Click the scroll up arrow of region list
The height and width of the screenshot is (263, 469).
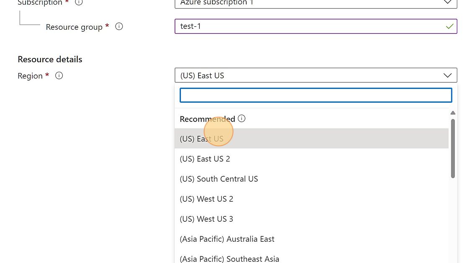(453, 113)
